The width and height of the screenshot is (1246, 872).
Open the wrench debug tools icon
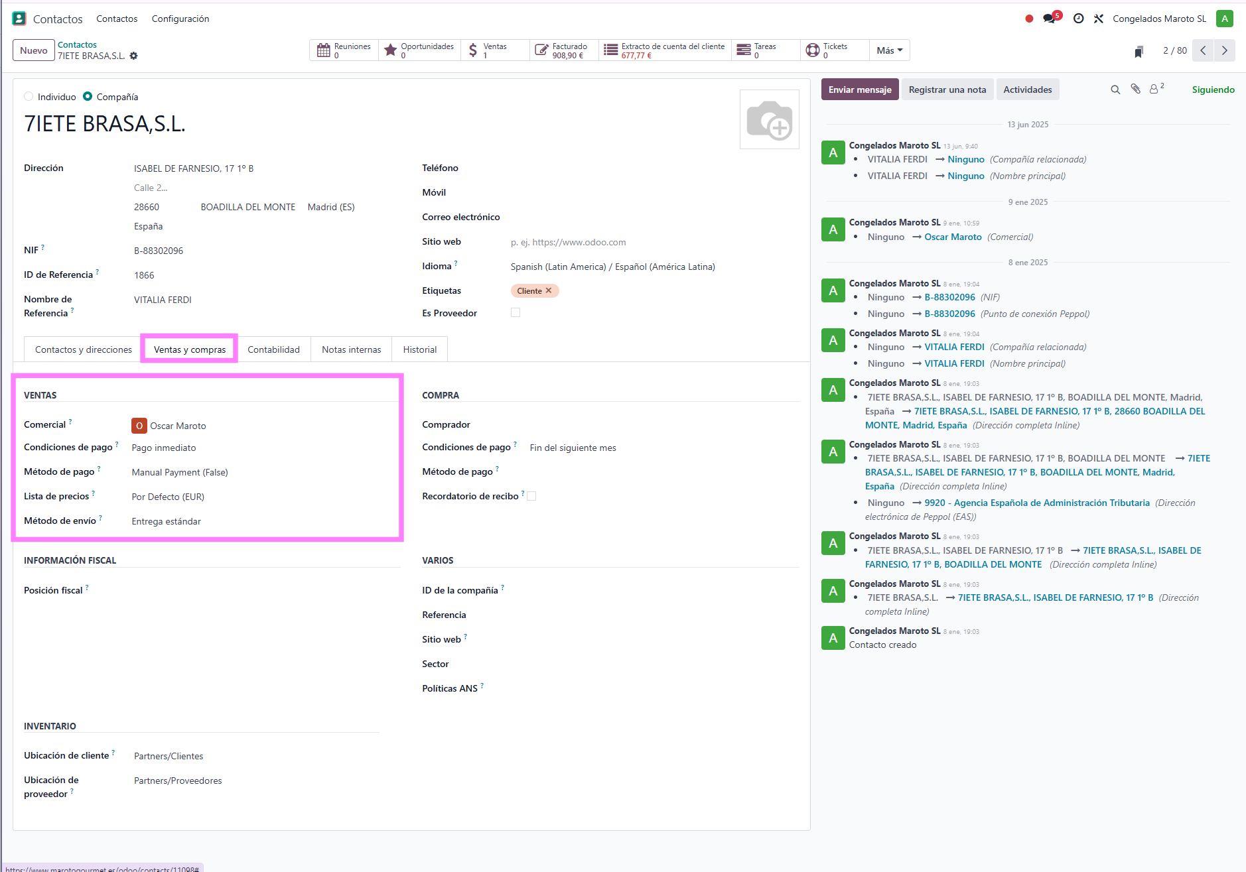pos(1099,19)
